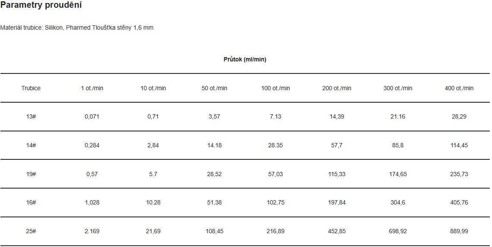The width and height of the screenshot is (492, 247).
Task: Select row label 13#
Action: 31,116
